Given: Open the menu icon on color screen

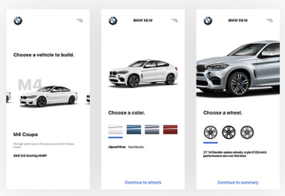Looking at the screenshot, I should pos(175,20).
